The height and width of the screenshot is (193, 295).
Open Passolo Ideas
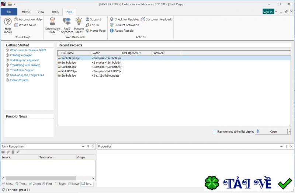79,25
